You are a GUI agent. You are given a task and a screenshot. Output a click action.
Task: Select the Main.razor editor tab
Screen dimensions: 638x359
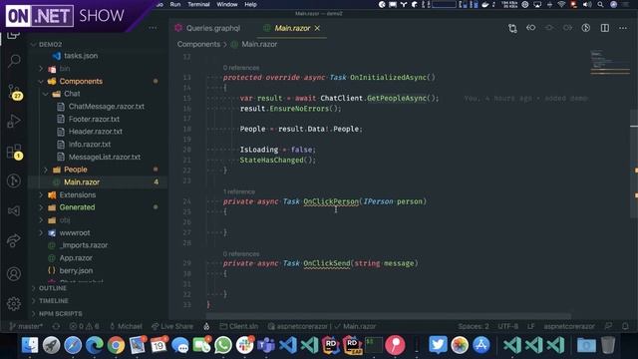pos(292,28)
